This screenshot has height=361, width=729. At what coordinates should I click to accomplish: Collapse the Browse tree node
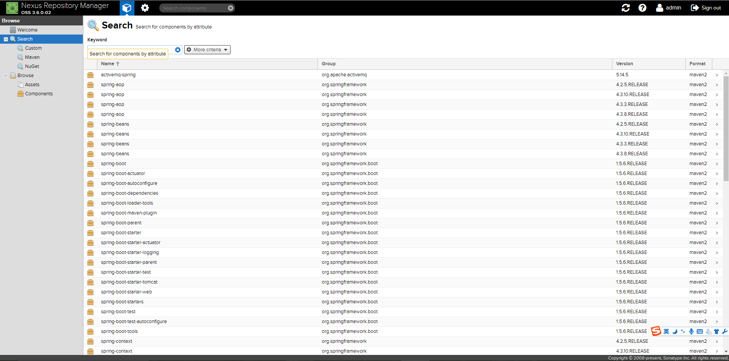pyautogui.click(x=6, y=76)
